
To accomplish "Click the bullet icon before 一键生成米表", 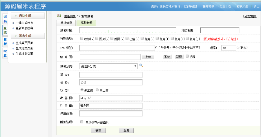I will coord(13,23).
